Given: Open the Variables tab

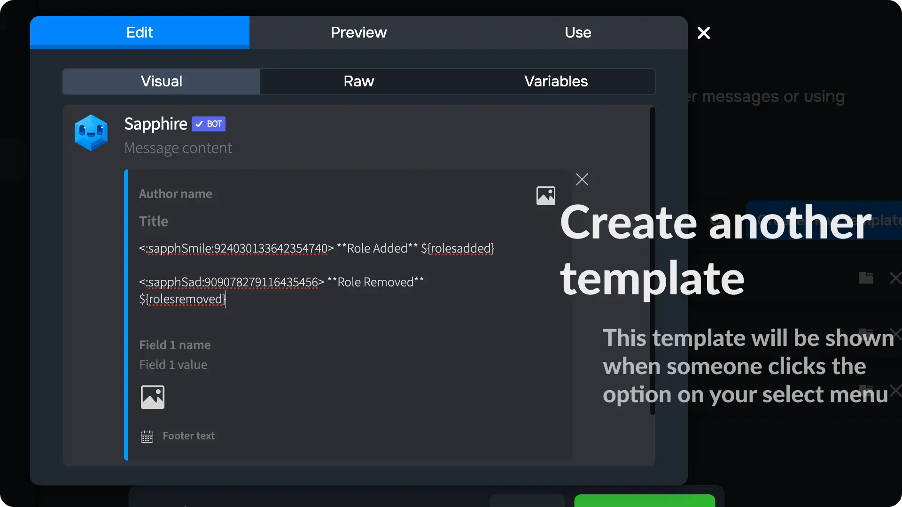Looking at the screenshot, I should [556, 81].
